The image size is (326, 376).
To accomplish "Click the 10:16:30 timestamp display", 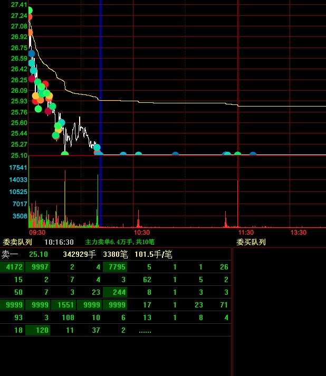I will pyautogui.click(x=59, y=242).
